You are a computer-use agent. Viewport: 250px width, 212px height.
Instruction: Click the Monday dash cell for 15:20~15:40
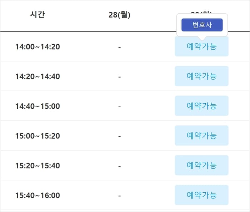(120, 166)
